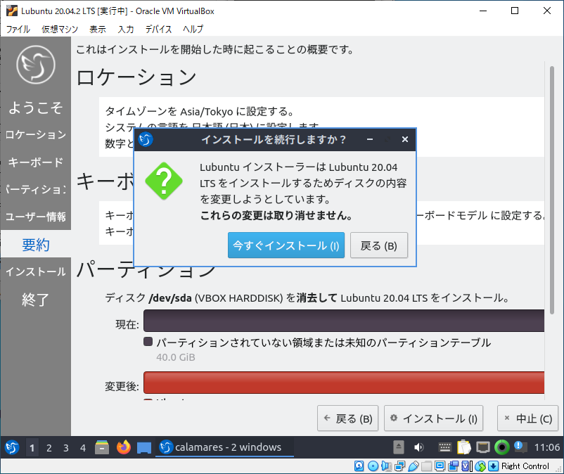564x474 pixels.
Task: Open the update notifier tray icon
Action: click(x=520, y=447)
